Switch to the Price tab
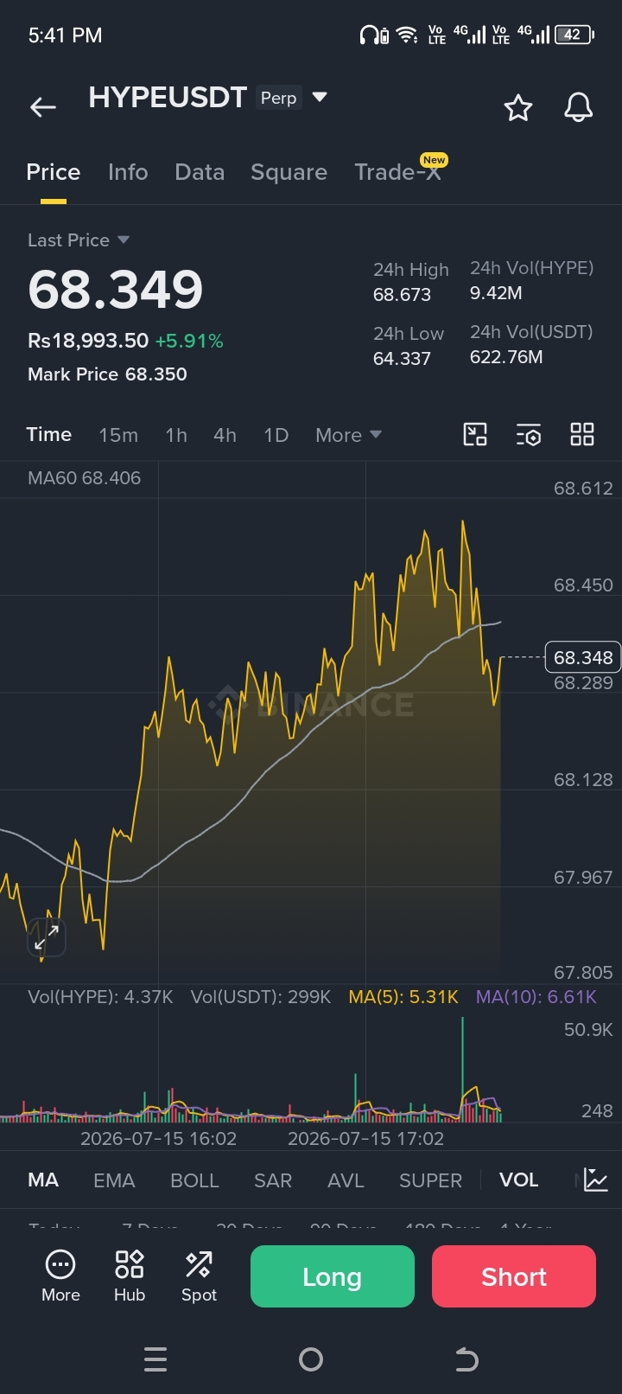Viewport: 622px width, 1394px height. [x=54, y=172]
